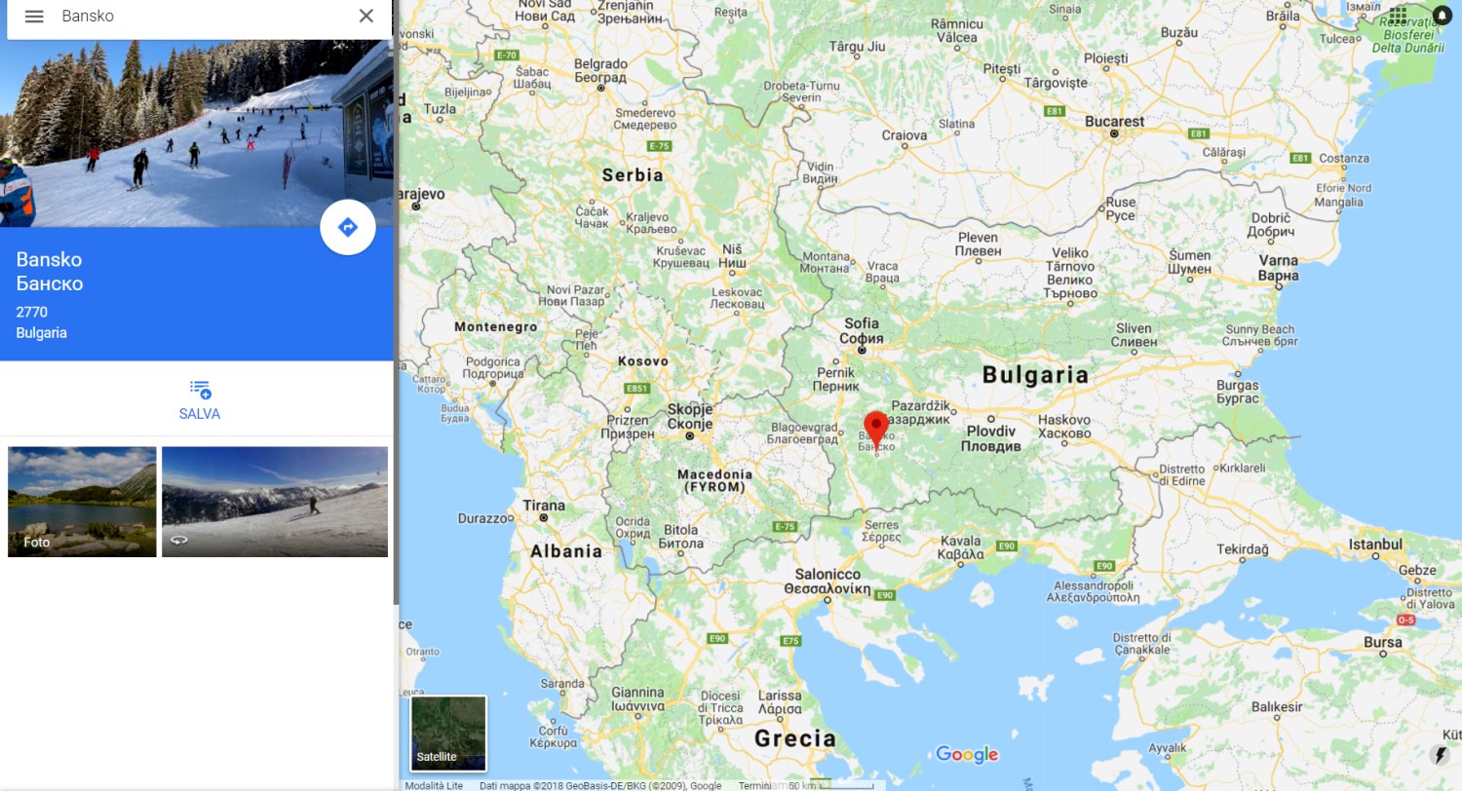Open the Google apps grid icon

coord(1399,16)
